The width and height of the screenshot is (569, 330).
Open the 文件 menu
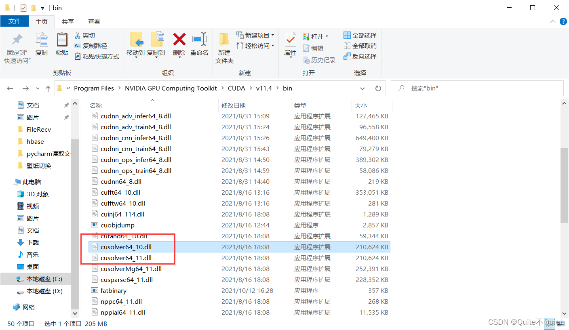point(15,21)
